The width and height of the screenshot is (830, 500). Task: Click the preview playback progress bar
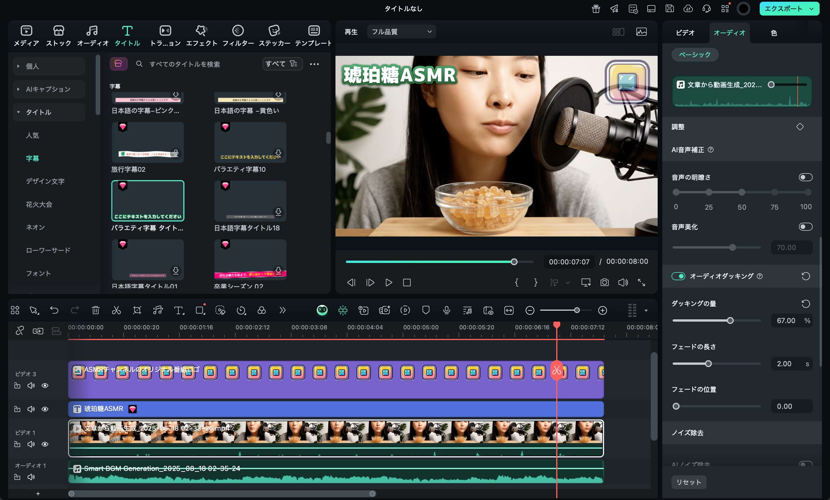[x=439, y=262]
